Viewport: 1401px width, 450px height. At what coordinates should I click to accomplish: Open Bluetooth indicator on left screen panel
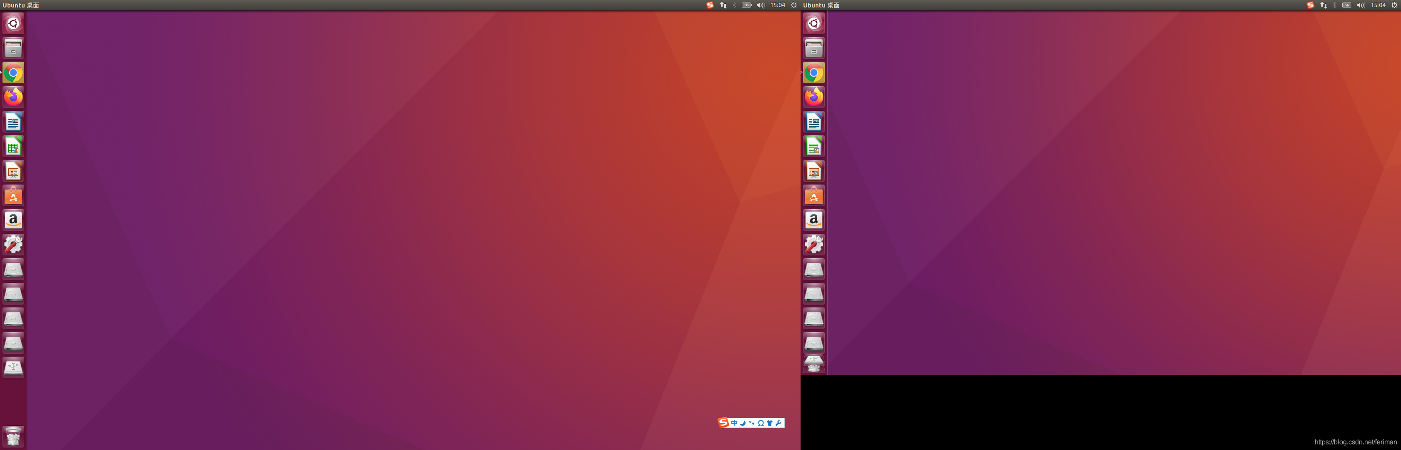[734, 5]
